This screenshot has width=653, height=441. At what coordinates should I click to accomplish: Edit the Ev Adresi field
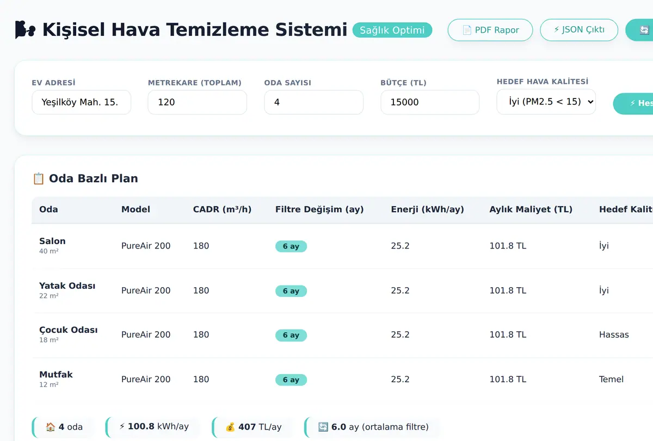[x=82, y=102]
